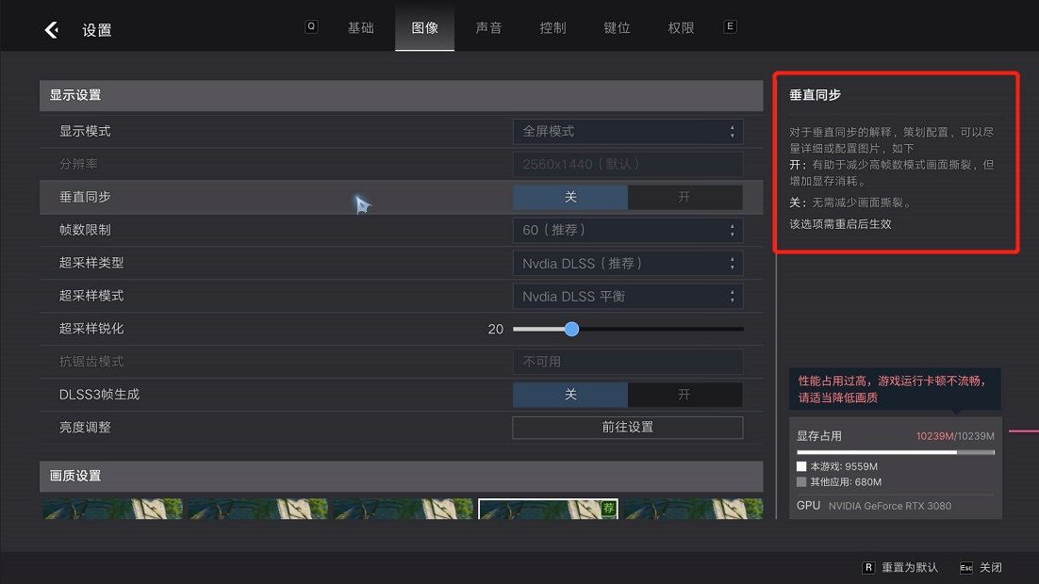Viewport: 1039px width, 584px height.
Task: Turn 垂直同步 on with 开
Action: [x=684, y=197]
